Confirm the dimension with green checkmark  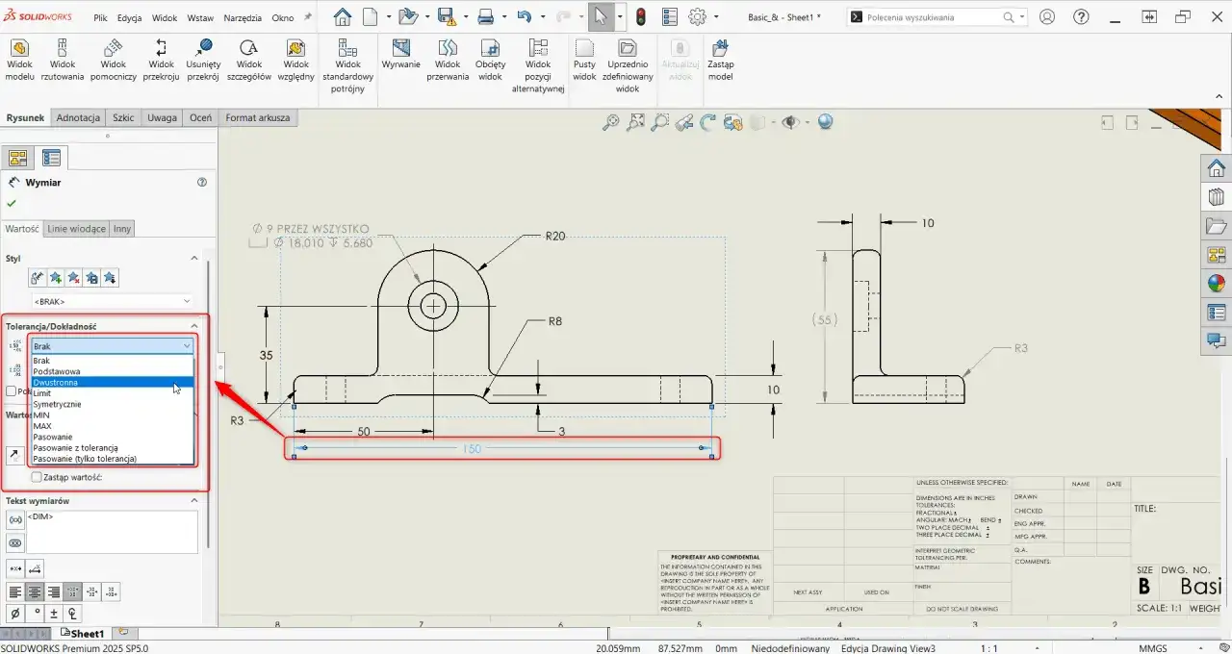click(12, 203)
